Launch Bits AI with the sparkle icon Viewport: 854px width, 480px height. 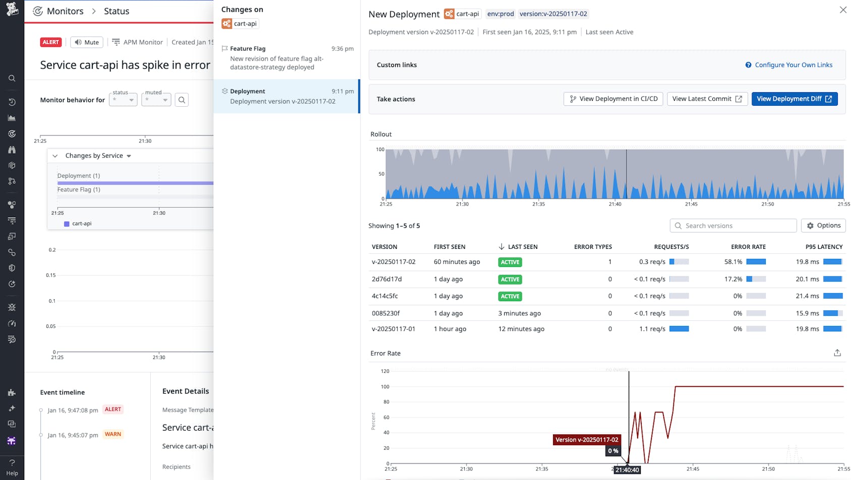12,408
